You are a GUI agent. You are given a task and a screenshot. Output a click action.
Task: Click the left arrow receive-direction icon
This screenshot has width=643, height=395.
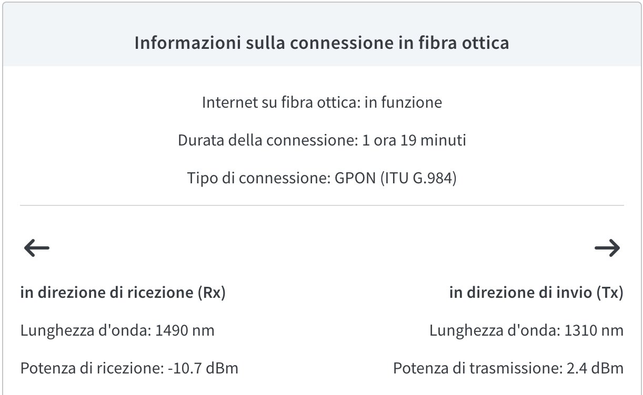pos(36,248)
